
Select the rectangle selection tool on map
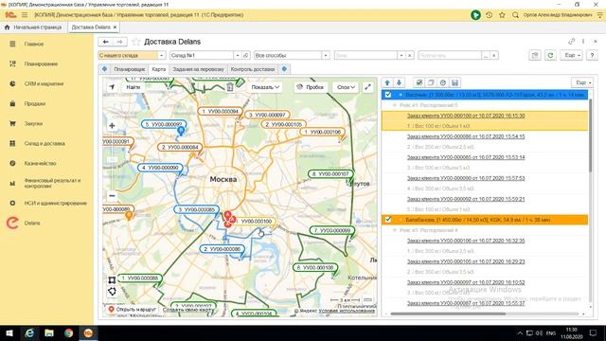[x=112, y=279]
